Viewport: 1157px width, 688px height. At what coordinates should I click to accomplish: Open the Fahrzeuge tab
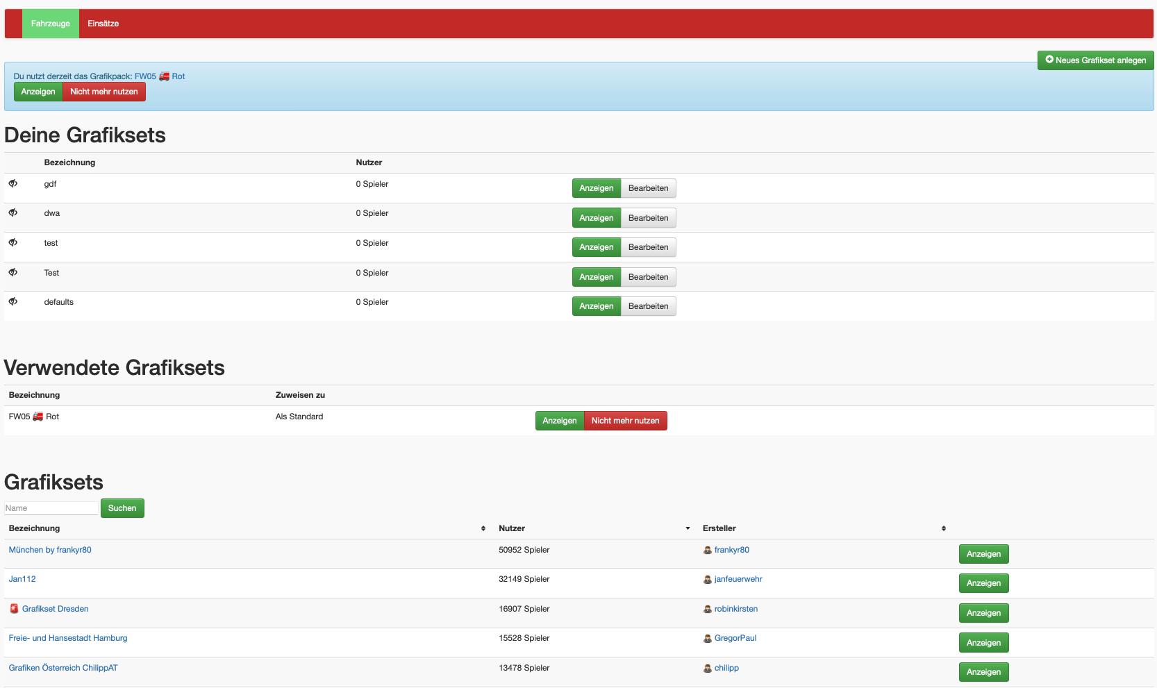pyautogui.click(x=51, y=24)
